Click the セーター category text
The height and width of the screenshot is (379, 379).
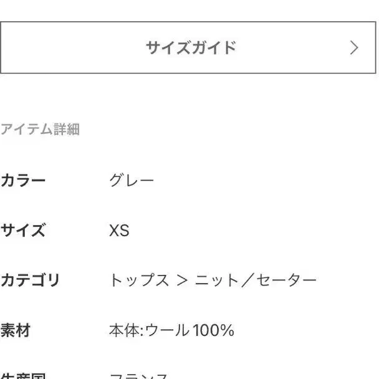(287, 281)
